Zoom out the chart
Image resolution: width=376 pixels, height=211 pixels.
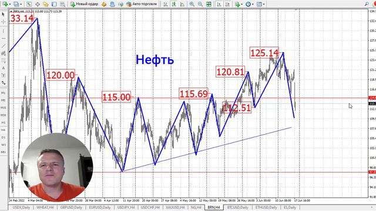[x=200, y=4]
